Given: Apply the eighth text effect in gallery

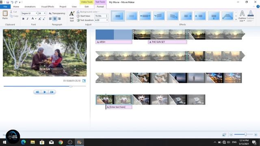Looking at the screenshot, I should pos(214,16).
